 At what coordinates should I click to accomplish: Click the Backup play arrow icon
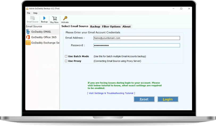coord(44,18)
